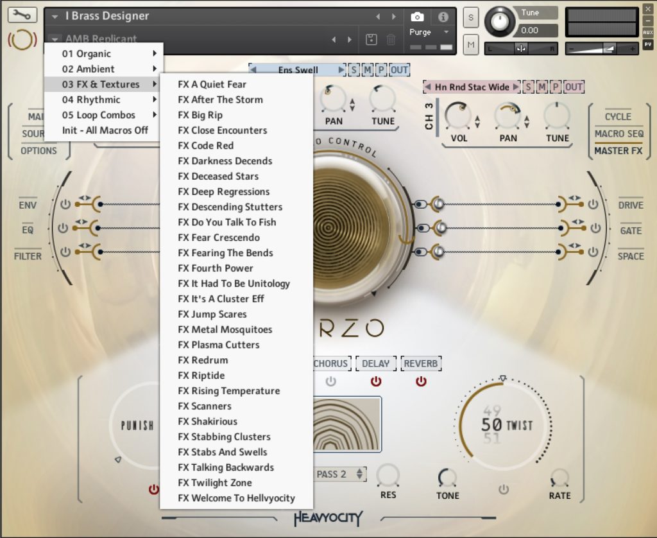This screenshot has height=538, width=657.
Task: Open the CYCLE page
Action: 618,117
